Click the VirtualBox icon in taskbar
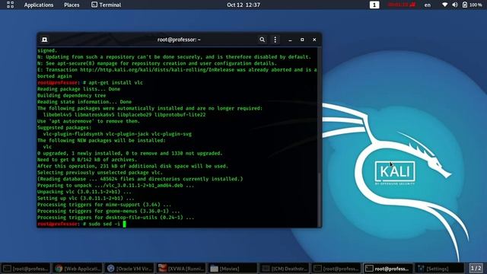 coord(110,269)
